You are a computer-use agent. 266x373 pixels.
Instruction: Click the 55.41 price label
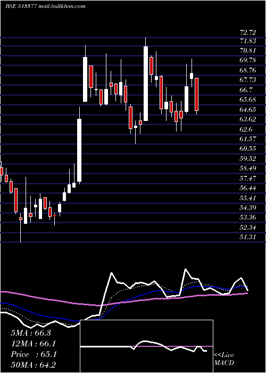pos(248,198)
